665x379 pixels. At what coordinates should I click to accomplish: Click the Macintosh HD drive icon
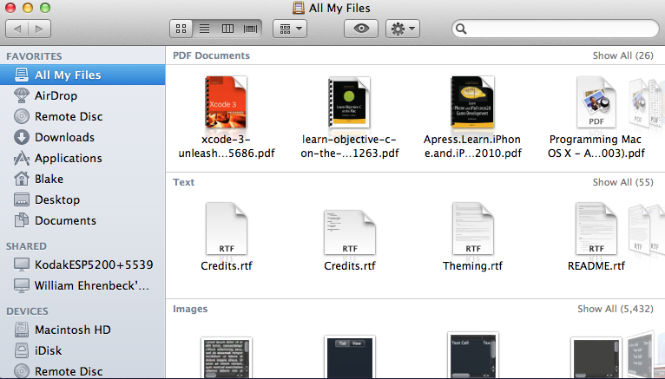[x=22, y=330]
